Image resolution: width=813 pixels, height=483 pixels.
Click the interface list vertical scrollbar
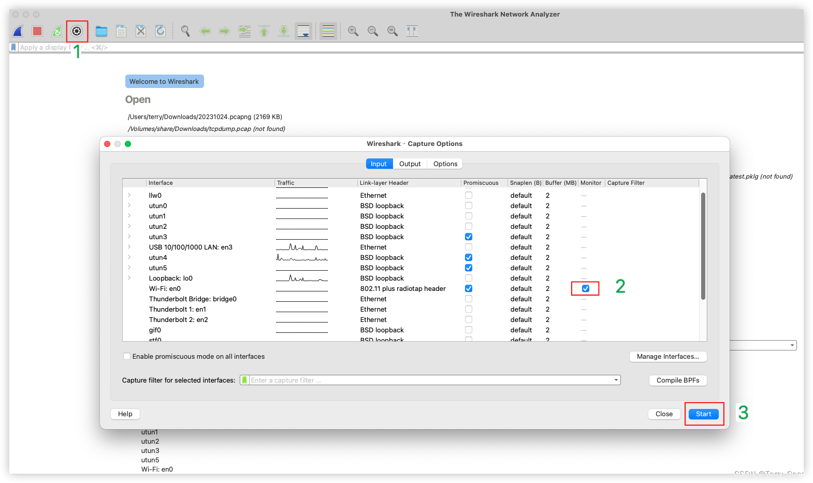pos(703,246)
